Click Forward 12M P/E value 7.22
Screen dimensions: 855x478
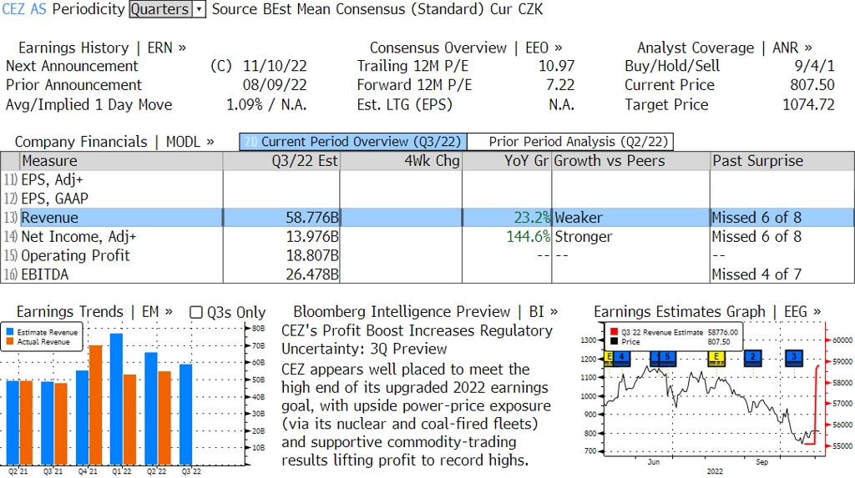click(560, 85)
